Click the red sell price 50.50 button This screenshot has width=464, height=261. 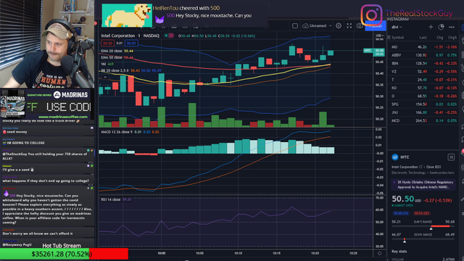coord(107,43)
